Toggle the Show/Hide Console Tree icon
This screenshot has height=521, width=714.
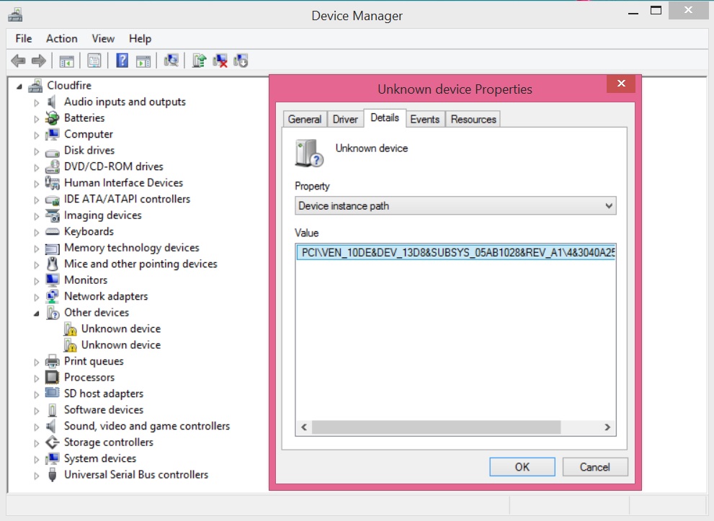66,61
